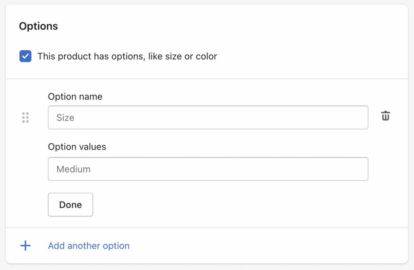Screen dimensions: 414x270
Task: Uncheck the product has options checkbox
Action: point(25,56)
